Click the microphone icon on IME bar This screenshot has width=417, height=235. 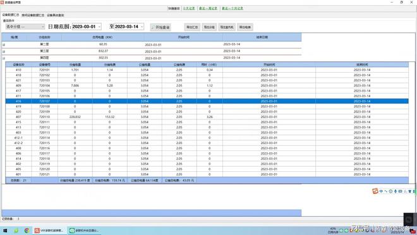396,191
